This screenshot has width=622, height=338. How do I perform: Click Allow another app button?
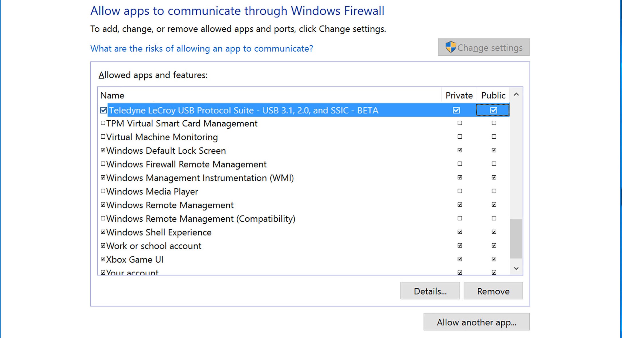coord(476,322)
